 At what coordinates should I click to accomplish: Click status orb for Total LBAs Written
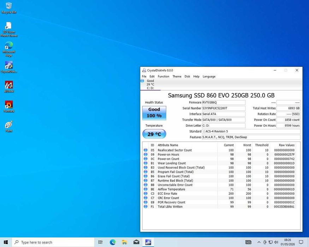pos(145,206)
